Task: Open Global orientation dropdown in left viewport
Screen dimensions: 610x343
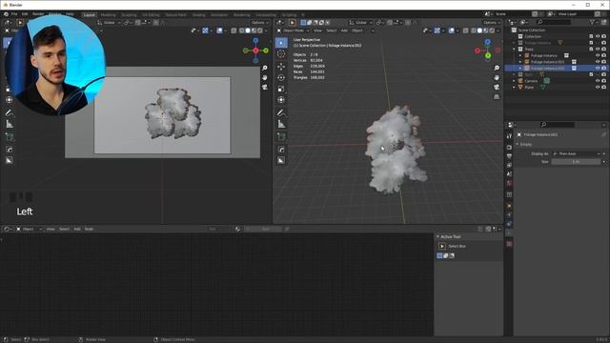Action: tap(109, 23)
